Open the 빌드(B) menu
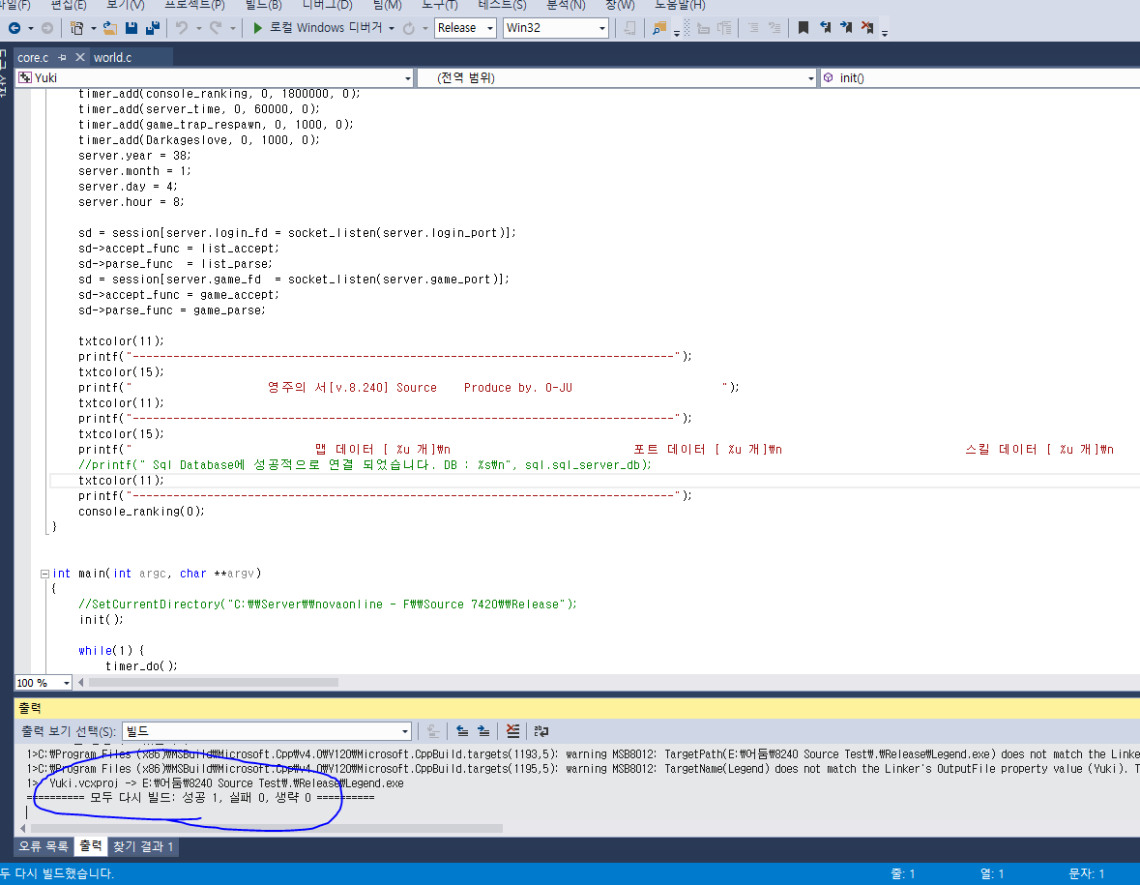The height and width of the screenshot is (885, 1140). tap(263, 5)
